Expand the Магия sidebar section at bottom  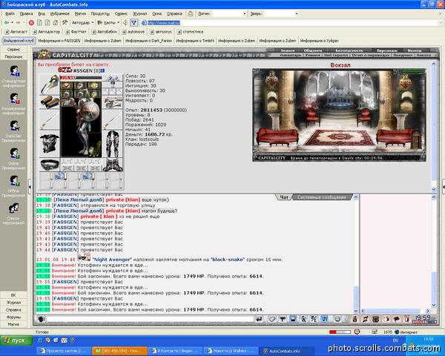13,324
